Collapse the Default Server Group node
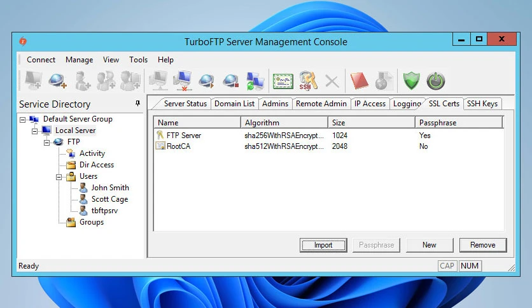This screenshot has width=532, height=308. pos(22,120)
